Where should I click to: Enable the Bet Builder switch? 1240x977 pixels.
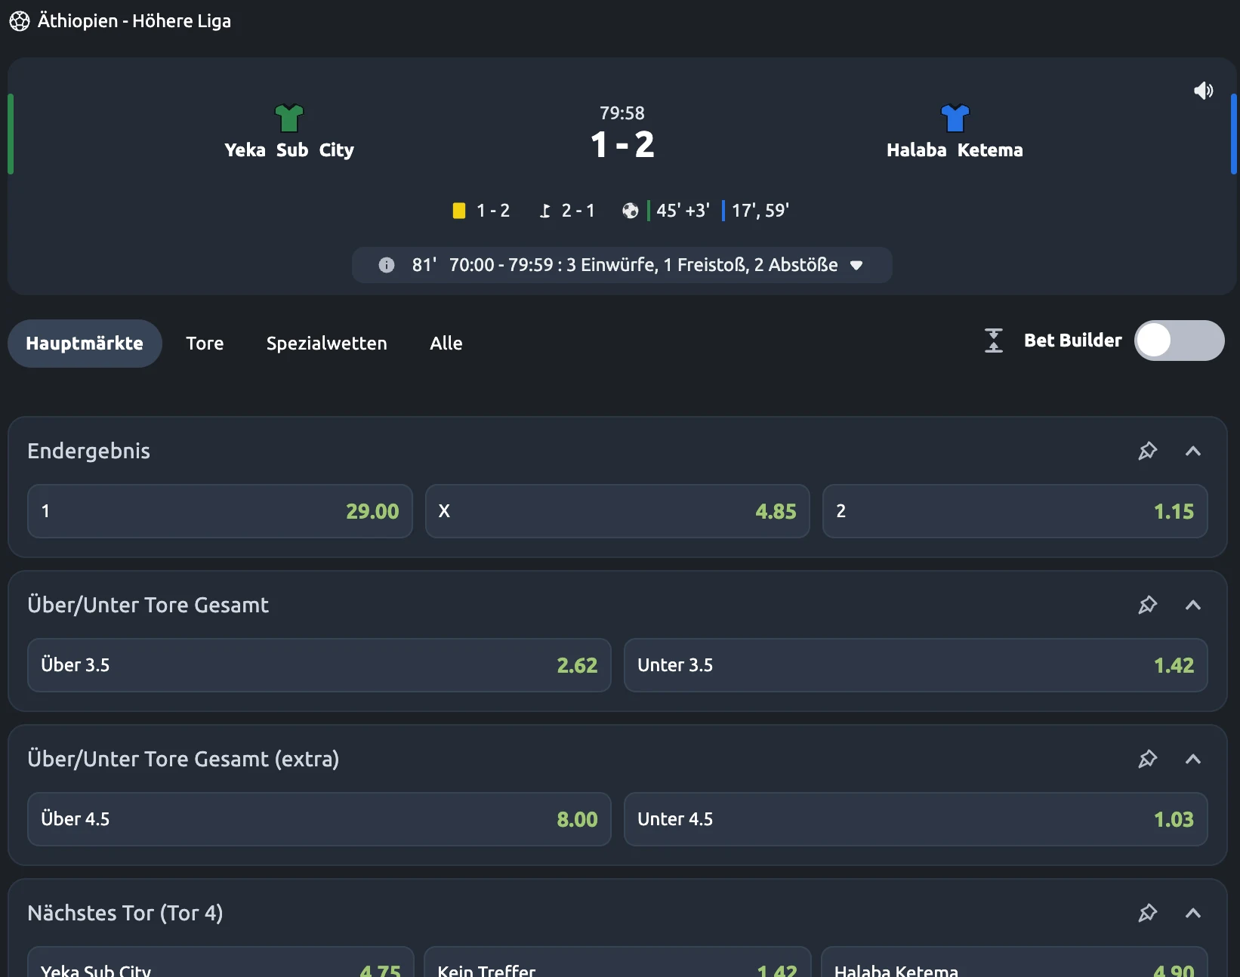coord(1179,341)
